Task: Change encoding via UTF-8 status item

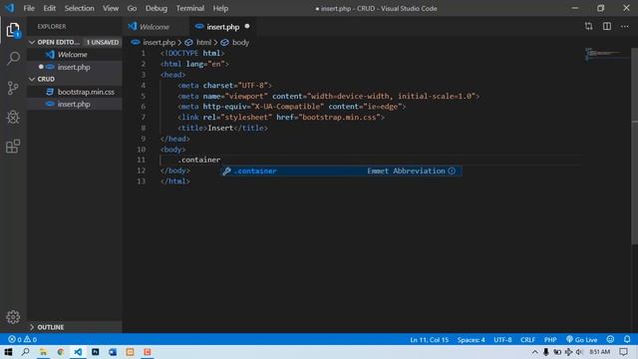Action: coord(502,339)
